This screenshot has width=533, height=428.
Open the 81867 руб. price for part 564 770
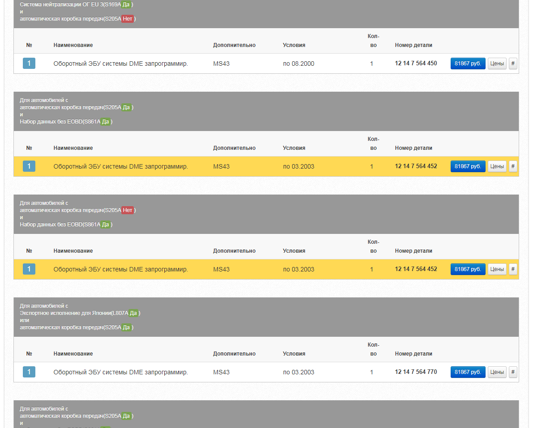[x=468, y=372]
